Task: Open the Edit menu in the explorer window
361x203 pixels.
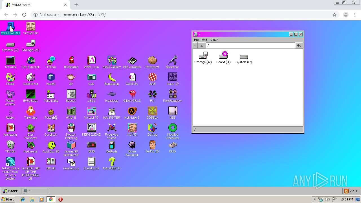Action: click(204, 40)
